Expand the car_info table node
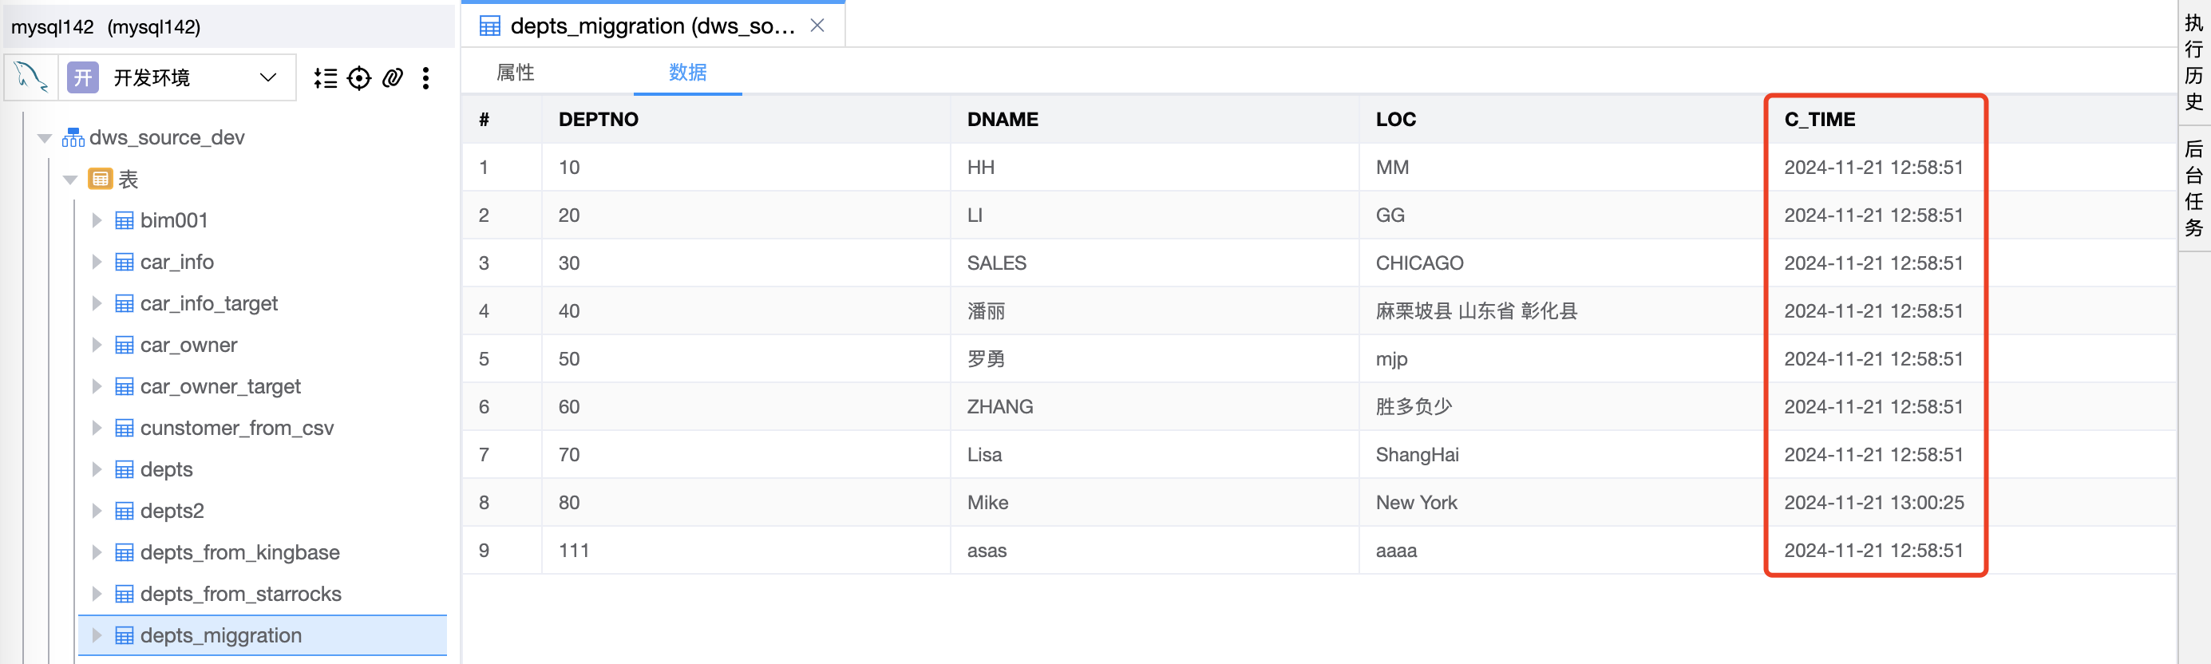Screen dimensions: 2211x664 coord(97,262)
